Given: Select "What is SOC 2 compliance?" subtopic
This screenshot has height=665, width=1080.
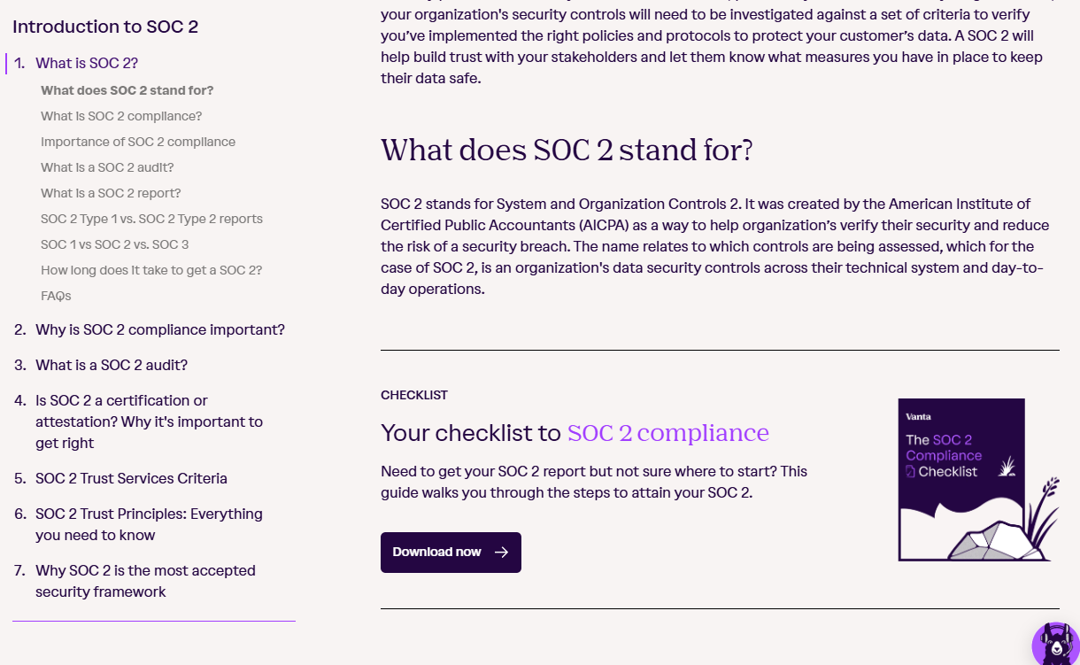Looking at the screenshot, I should [121, 116].
